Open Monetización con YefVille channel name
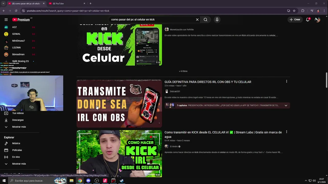Viewport: 328px width, 184px height. 182,30
